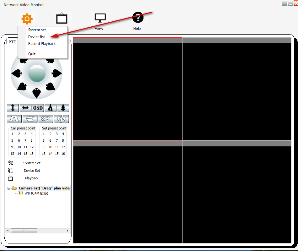Click the OSD button
The image size is (298, 251).
[x=38, y=108]
